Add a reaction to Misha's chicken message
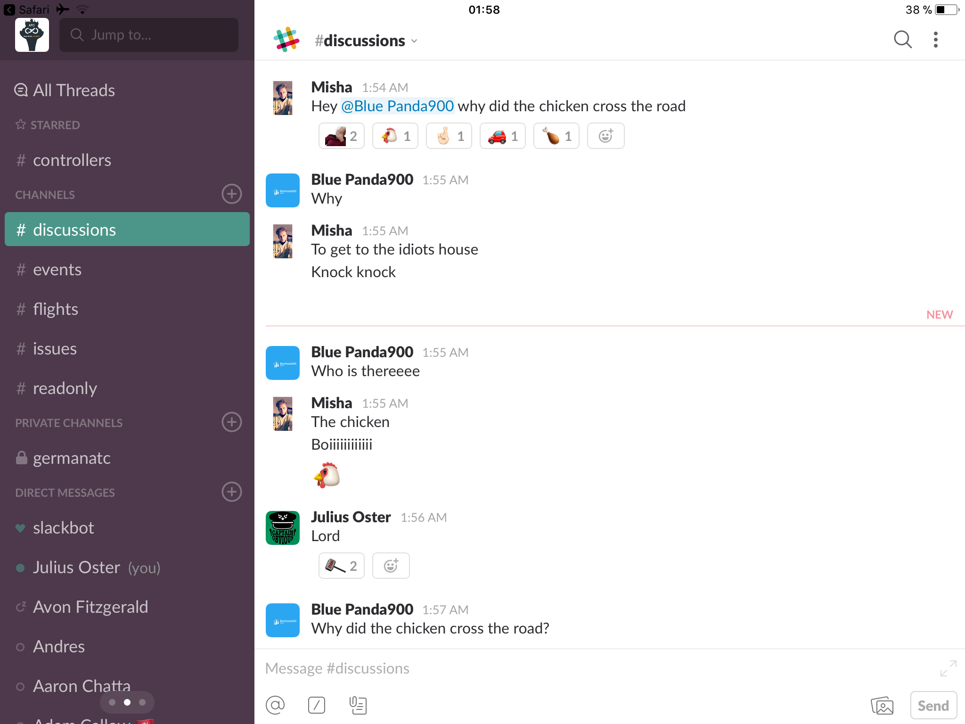965x724 pixels. coord(605,136)
